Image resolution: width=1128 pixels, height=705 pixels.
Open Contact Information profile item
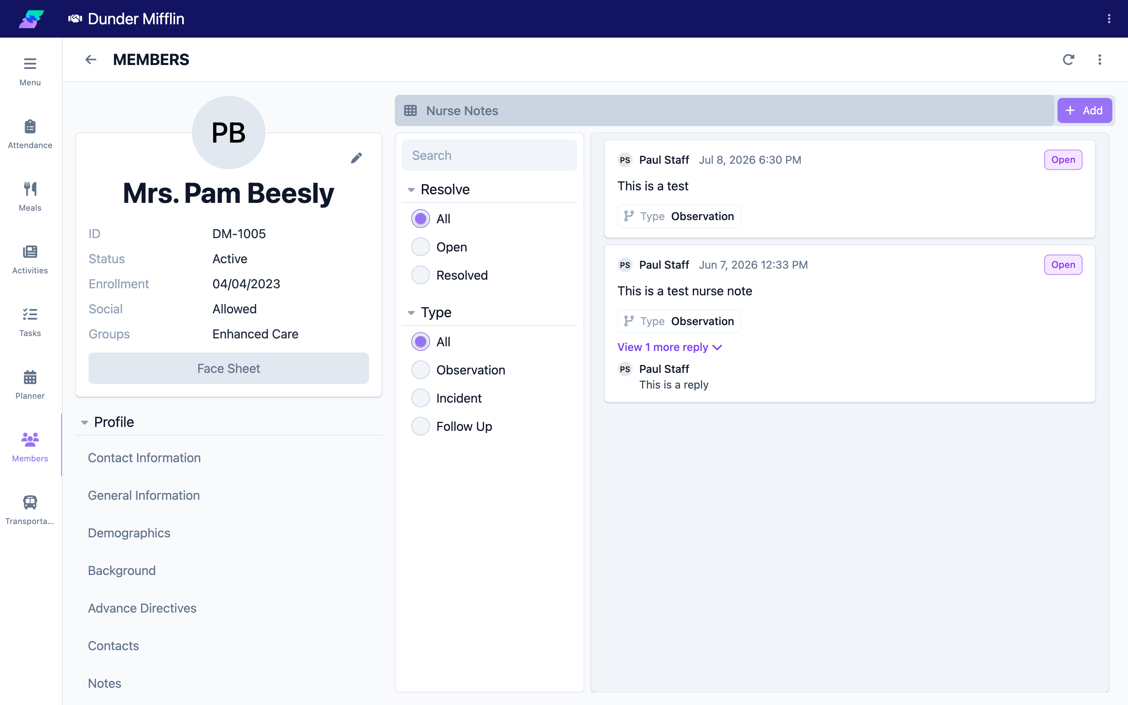pyautogui.click(x=145, y=458)
